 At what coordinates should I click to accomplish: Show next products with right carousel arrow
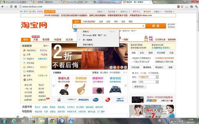tap(126, 86)
